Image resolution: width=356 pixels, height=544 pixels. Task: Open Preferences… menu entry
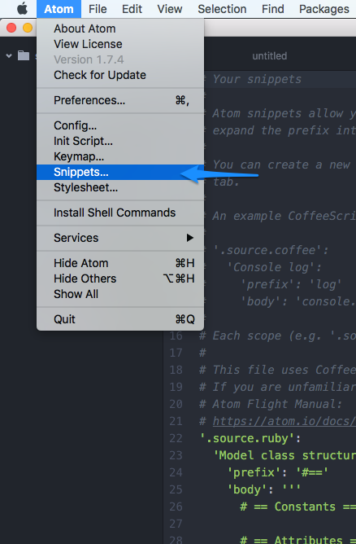(120, 100)
